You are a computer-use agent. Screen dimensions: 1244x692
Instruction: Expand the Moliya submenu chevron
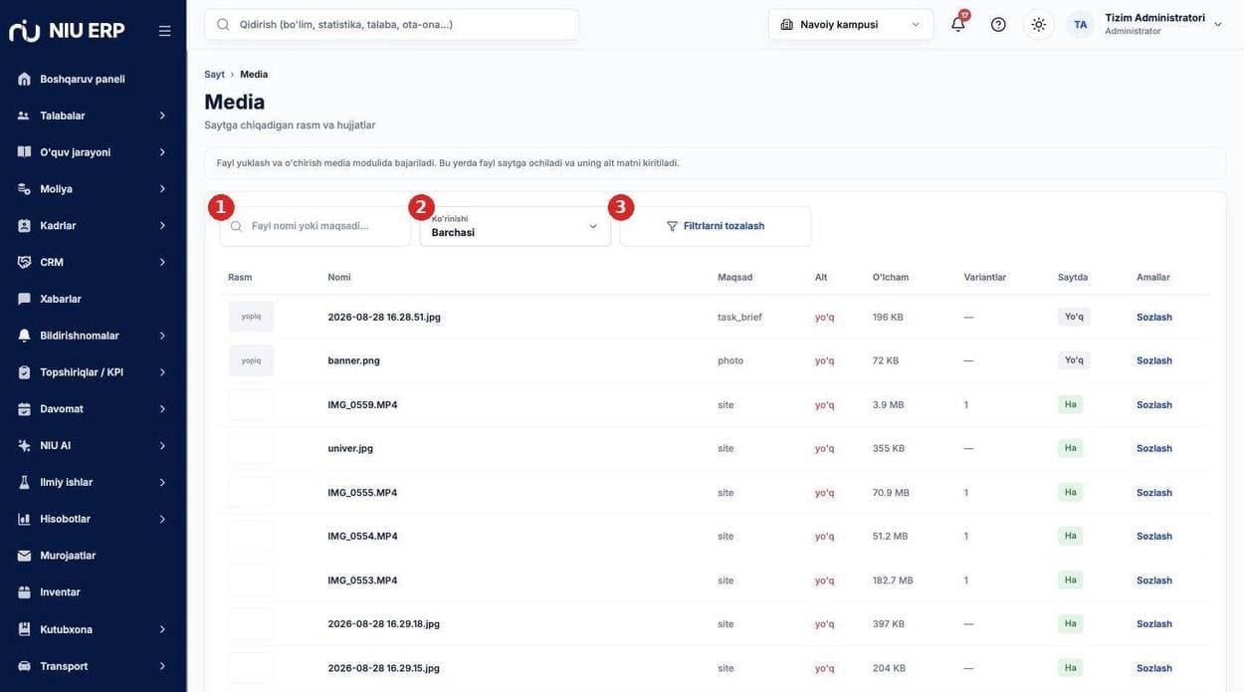[162, 189]
